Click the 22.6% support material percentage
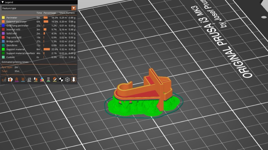 tap(55, 49)
